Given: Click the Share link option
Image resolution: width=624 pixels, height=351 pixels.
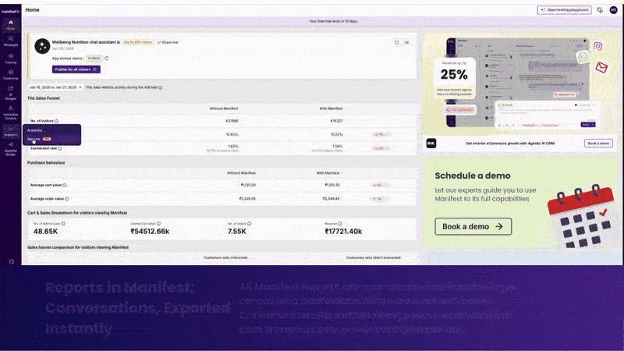Looking at the screenshot, I should pos(168,42).
